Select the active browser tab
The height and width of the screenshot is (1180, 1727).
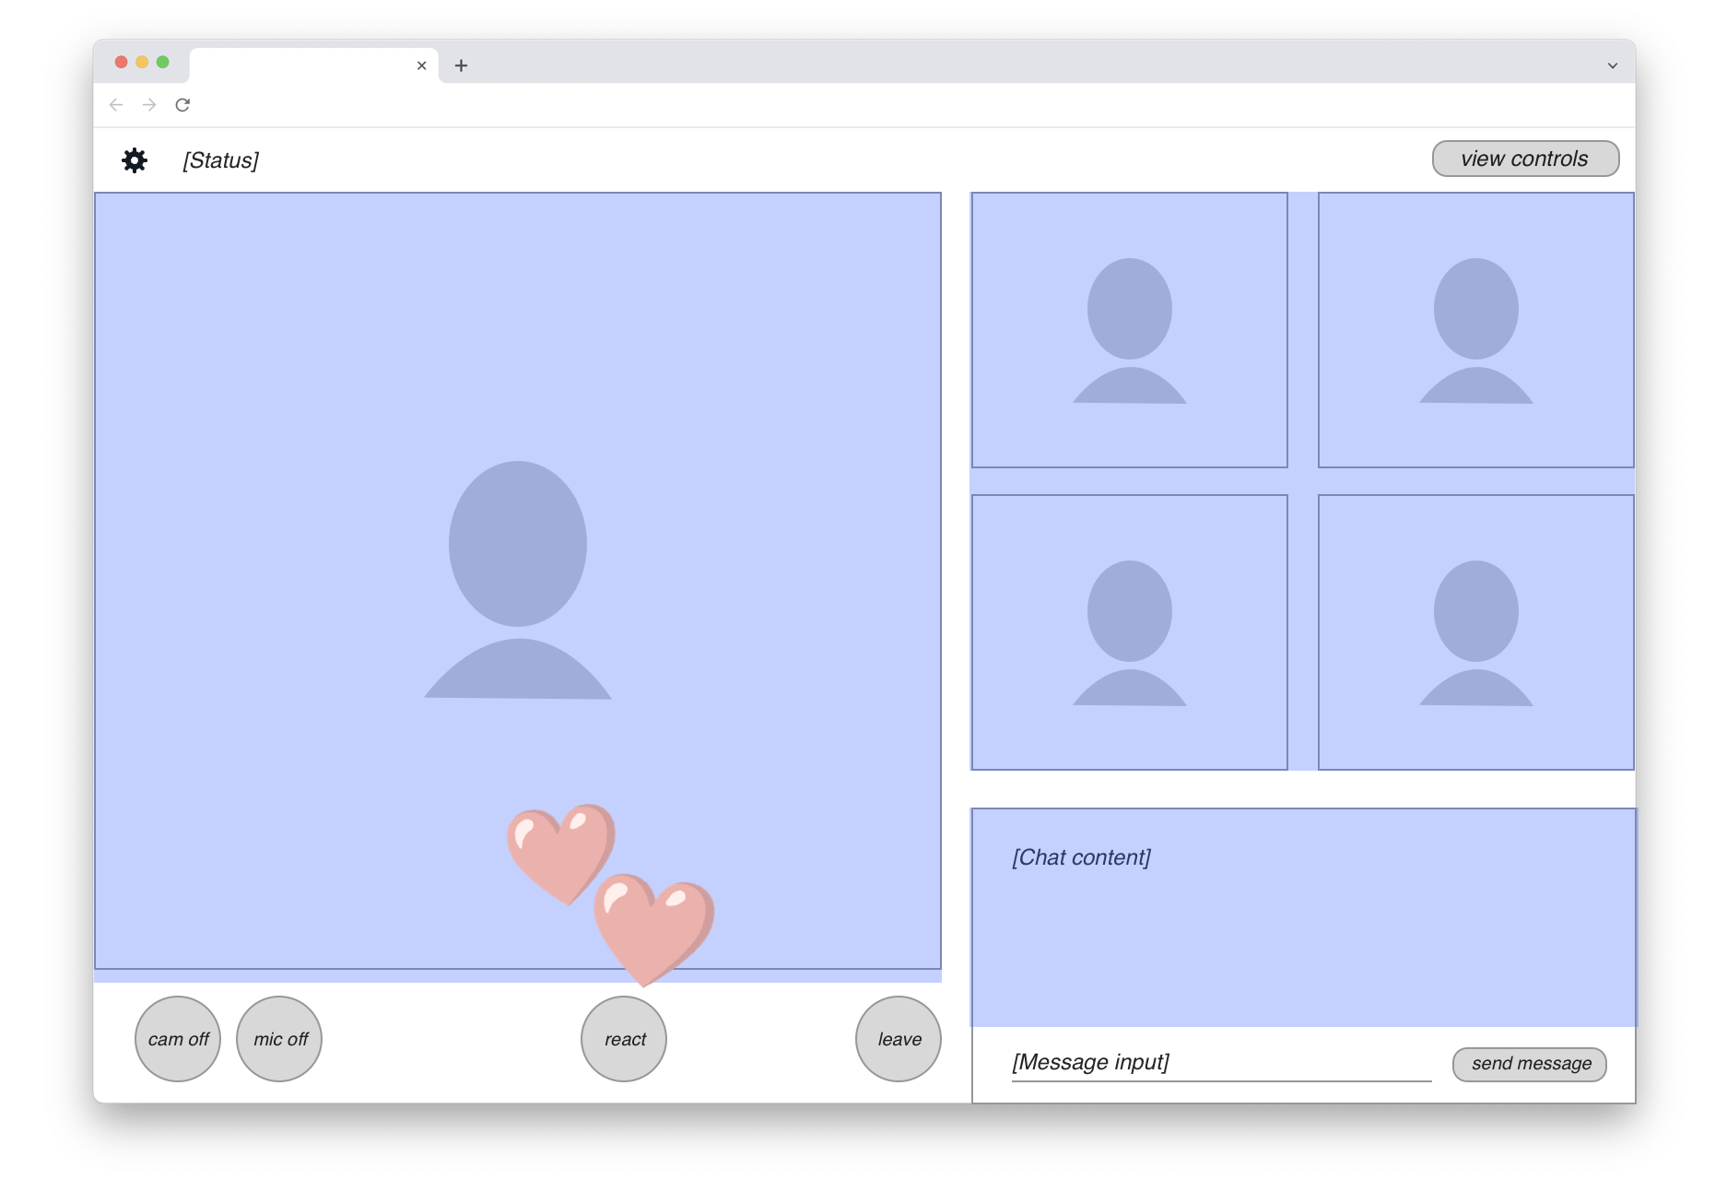313,65
